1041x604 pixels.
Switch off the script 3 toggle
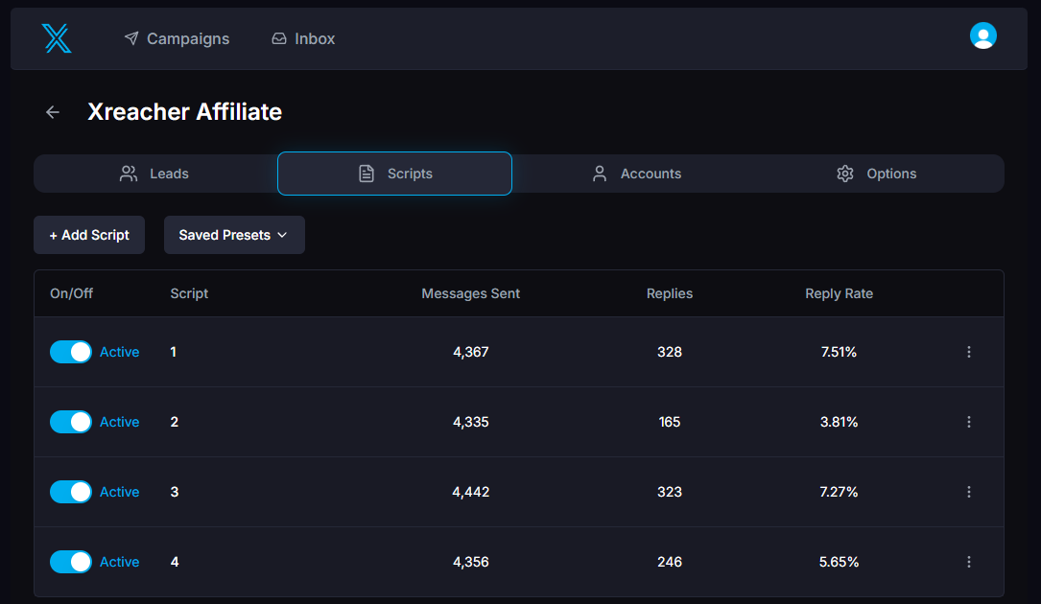(x=71, y=492)
